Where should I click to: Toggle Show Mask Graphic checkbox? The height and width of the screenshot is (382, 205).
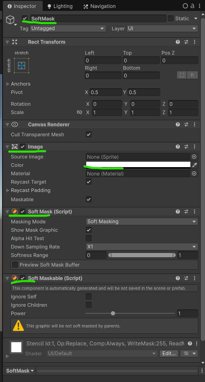(89, 230)
